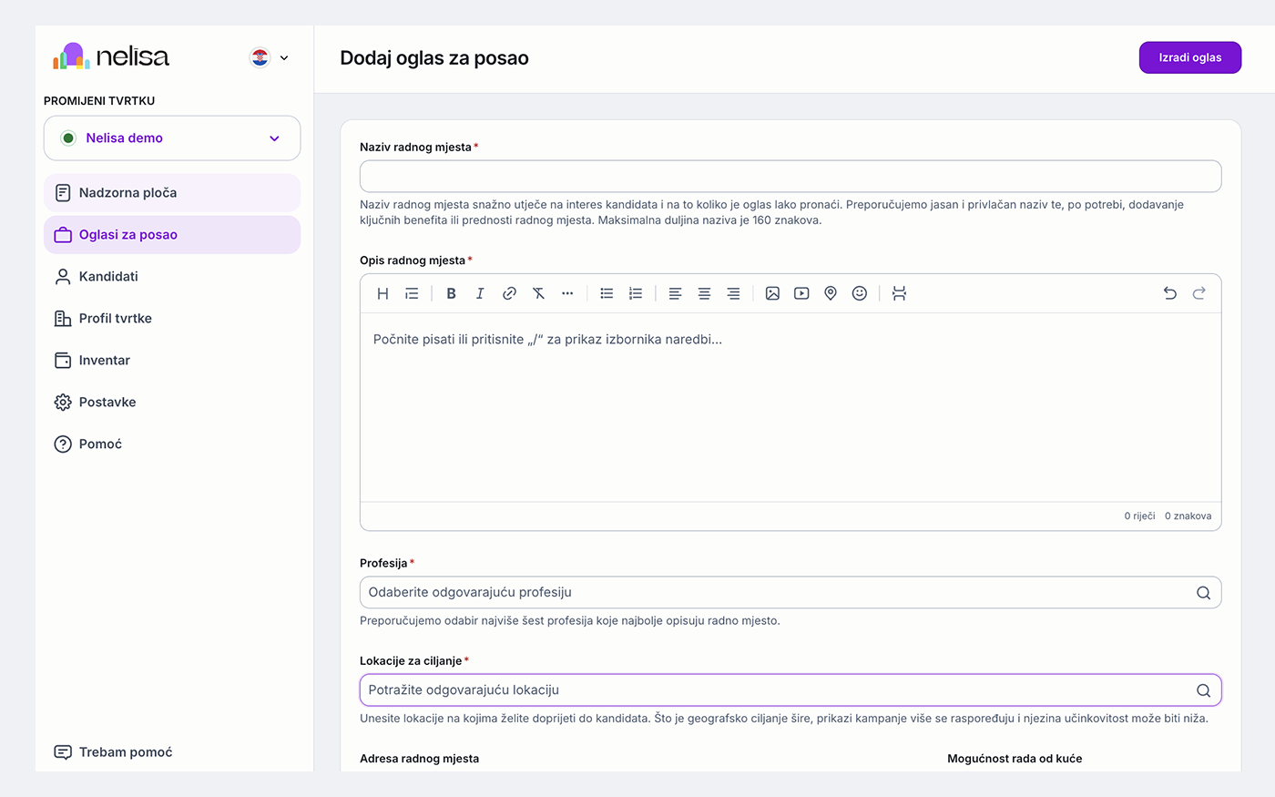Show more formatting options via ellipsis
This screenshot has height=797, width=1275.
[567, 293]
